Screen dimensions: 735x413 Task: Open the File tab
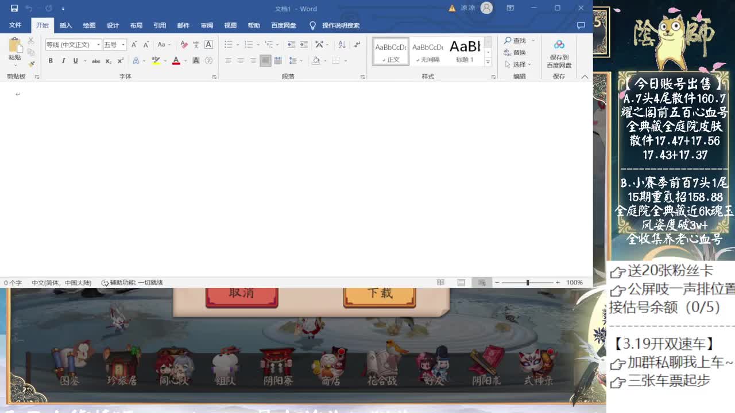coord(16,25)
